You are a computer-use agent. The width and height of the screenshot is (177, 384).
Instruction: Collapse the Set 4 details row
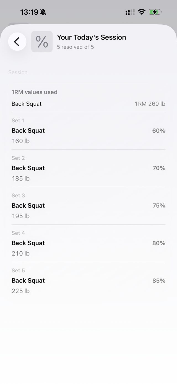coord(88,243)
